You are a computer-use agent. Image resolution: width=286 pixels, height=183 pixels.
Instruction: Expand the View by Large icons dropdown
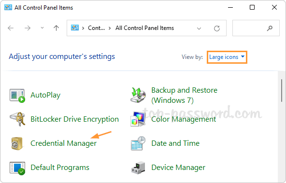click(x=227, y=57)
